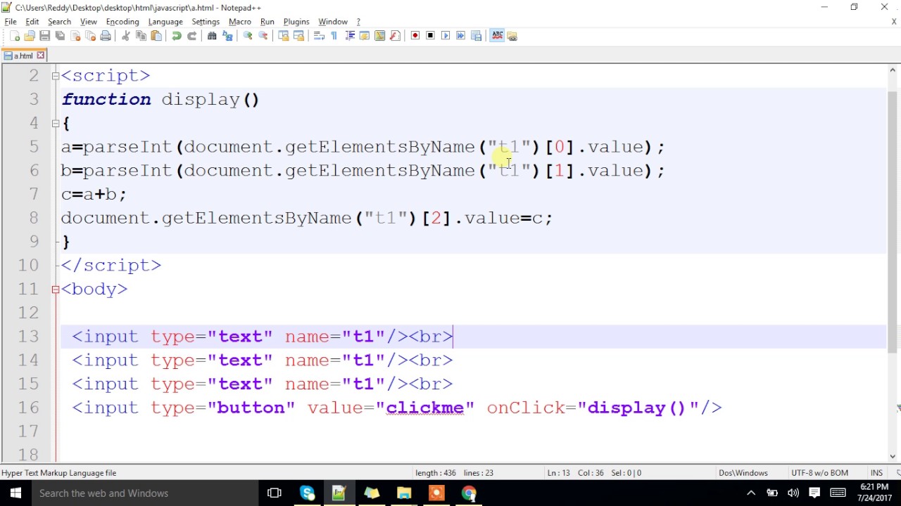Click the Replace toolbar icon
Viewport: 901px width, 506px height.
tap(227, 36)
